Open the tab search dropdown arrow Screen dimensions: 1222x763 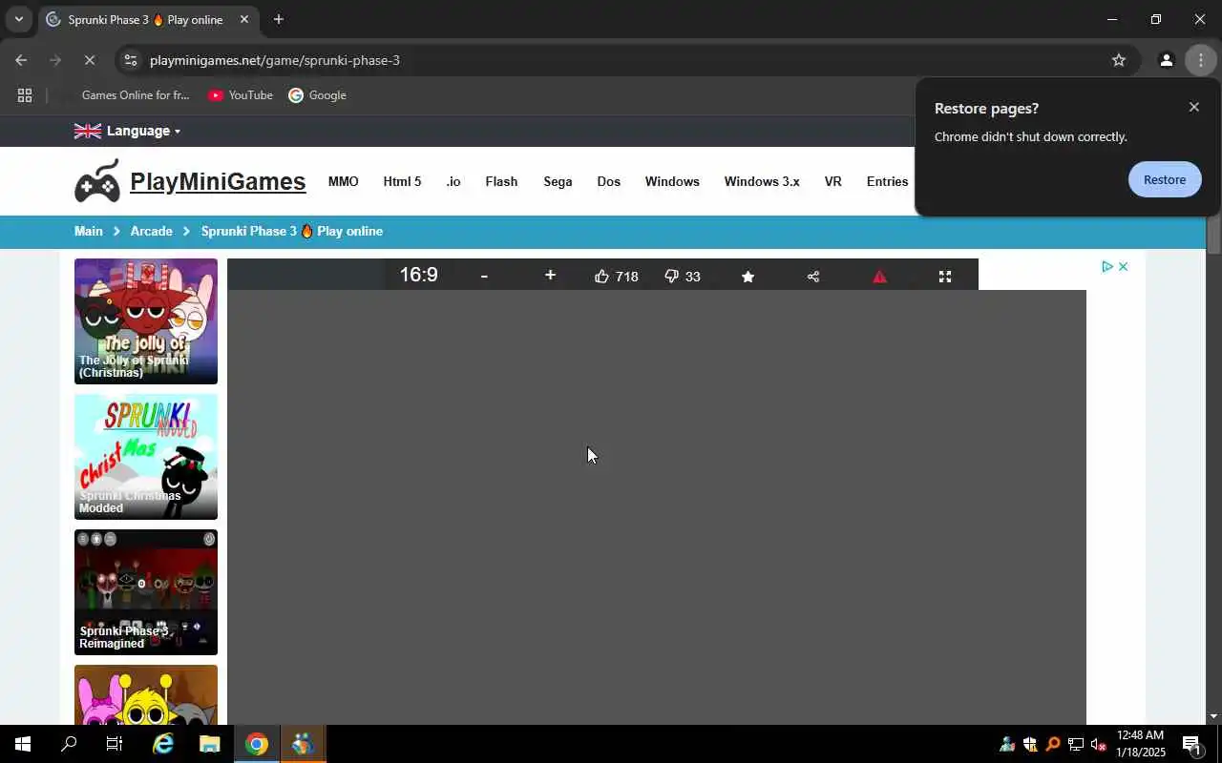(x=18, y=19)
